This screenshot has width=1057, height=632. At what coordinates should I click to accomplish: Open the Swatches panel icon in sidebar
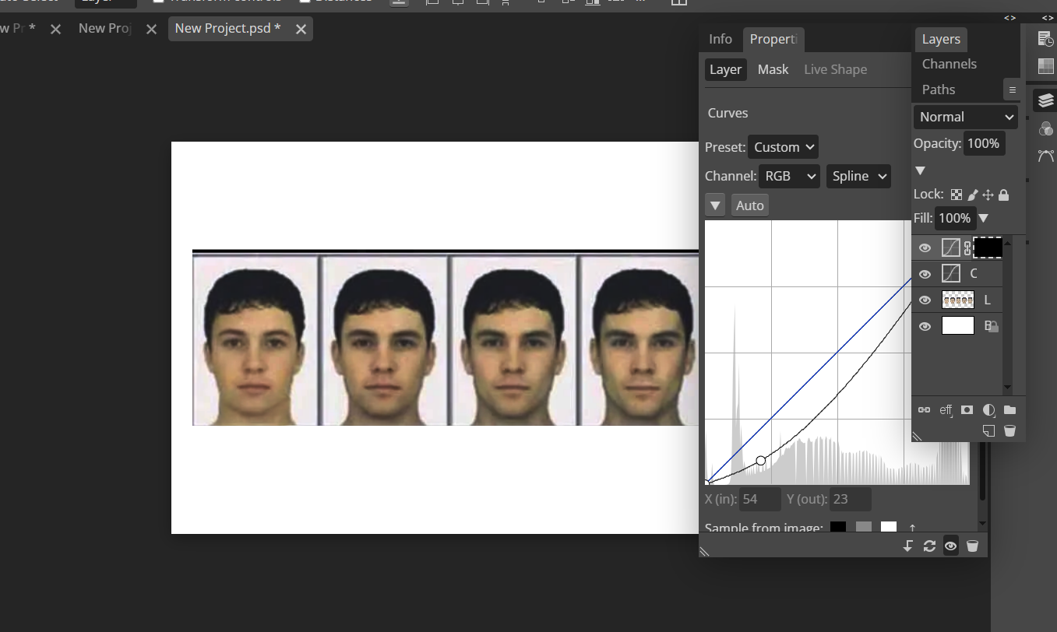(x=1045, y=66)
